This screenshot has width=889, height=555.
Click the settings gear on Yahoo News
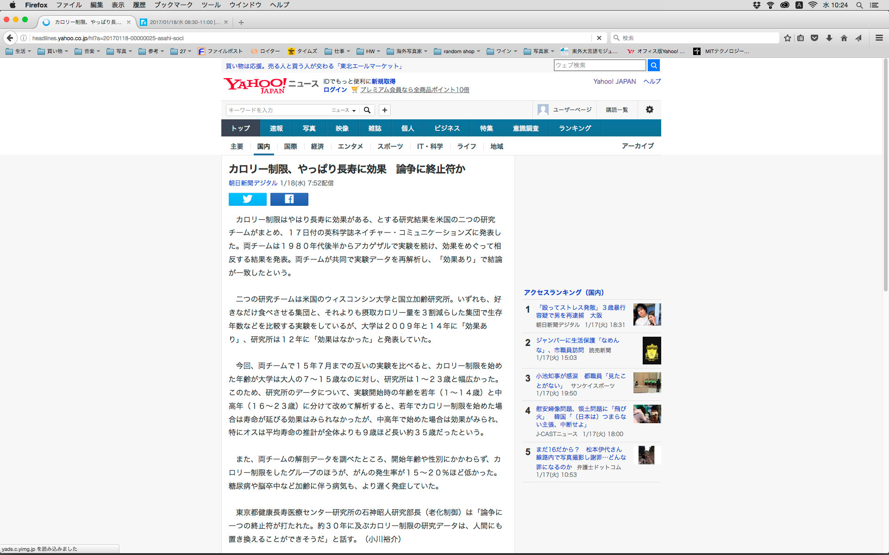[649, 110]
